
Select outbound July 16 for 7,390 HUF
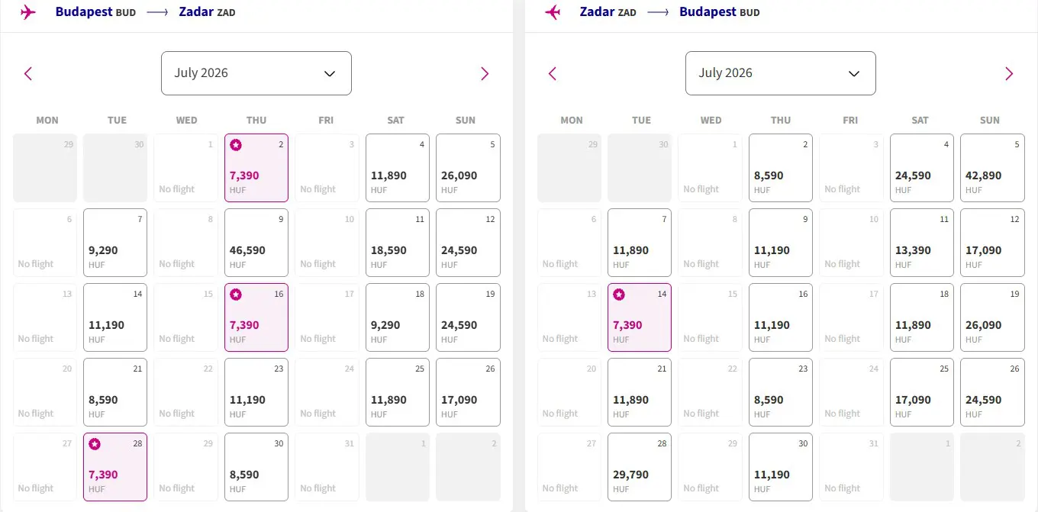[x=256, y=317]
